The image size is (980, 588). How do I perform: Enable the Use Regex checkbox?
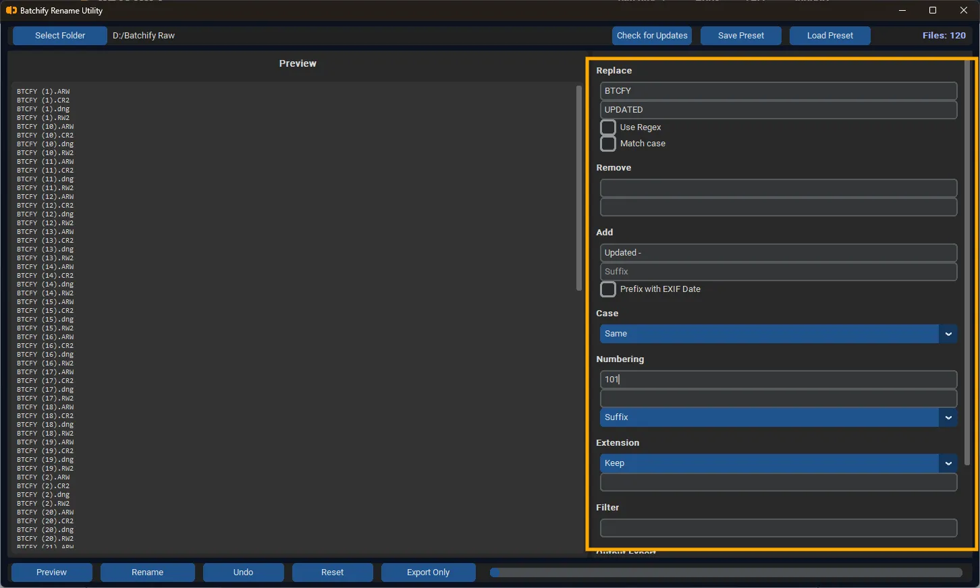(x=608, y=127)
